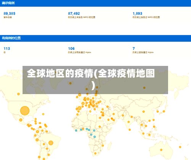The width and height of the screenshot is (191, 160).
Task: Select the orange bubble over Mozambique
Action: click(103, 146)
